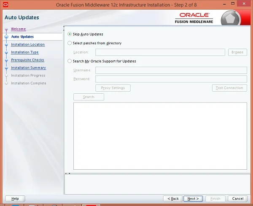
Task: Proceed with the Next button
Action: (x=193, y=198)
